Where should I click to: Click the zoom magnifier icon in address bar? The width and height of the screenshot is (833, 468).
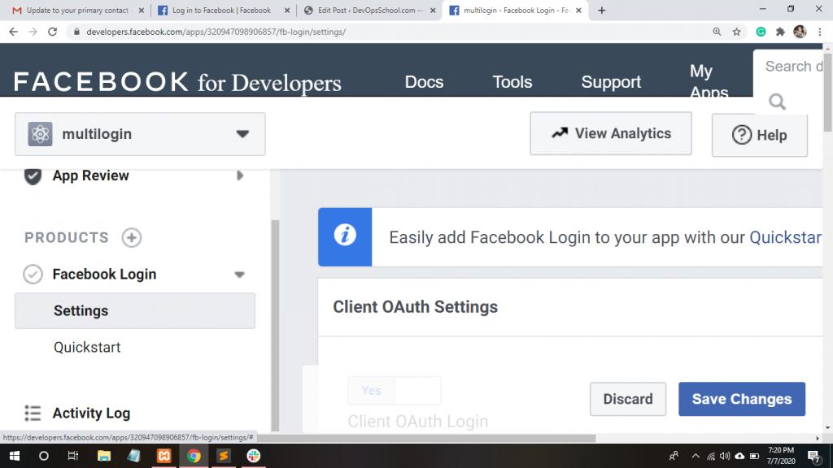717,32
